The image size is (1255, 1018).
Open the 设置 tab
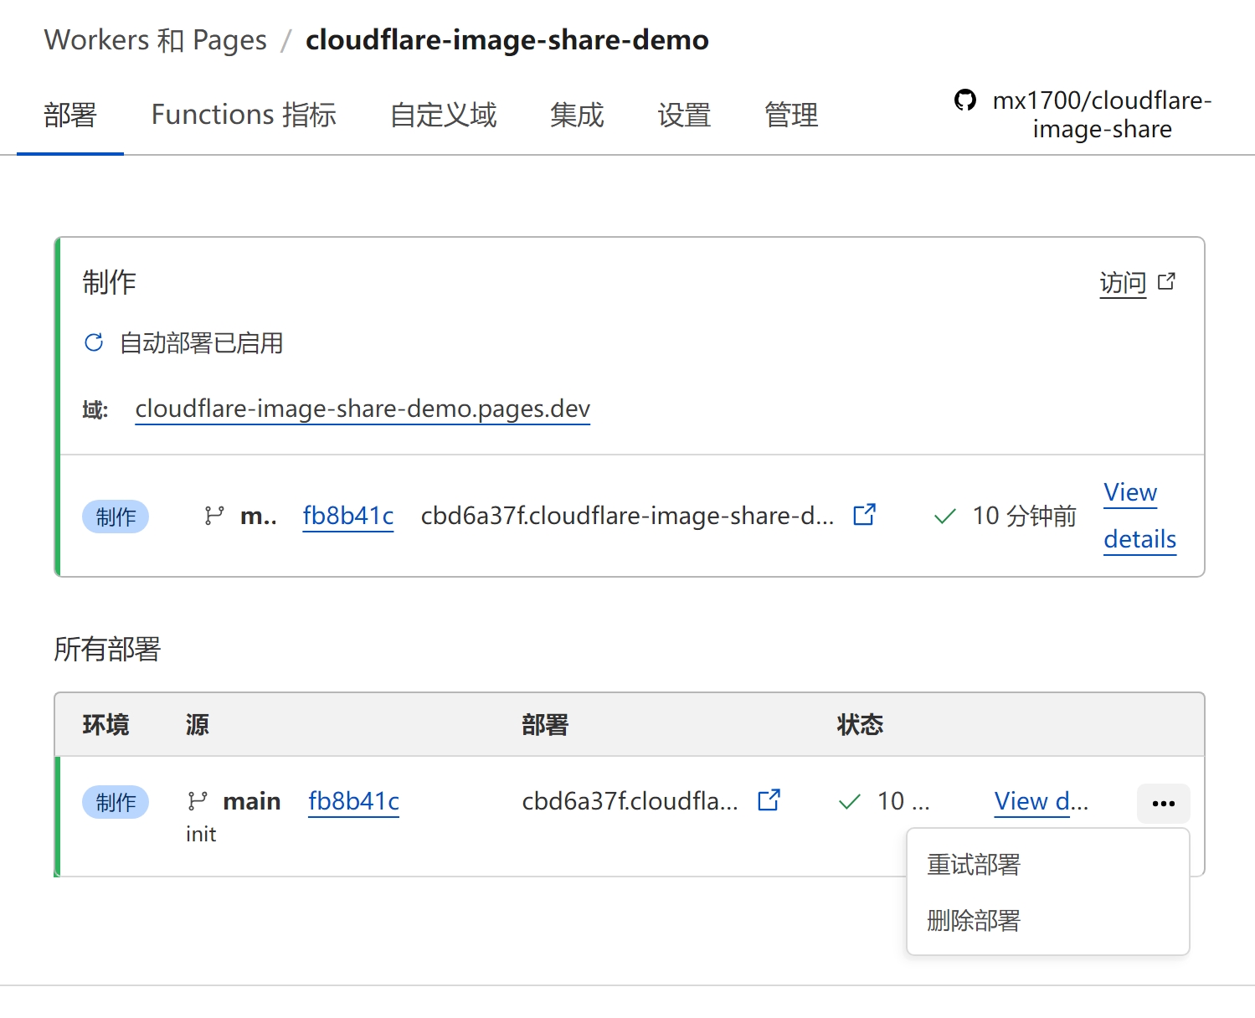tap(684, 115)
